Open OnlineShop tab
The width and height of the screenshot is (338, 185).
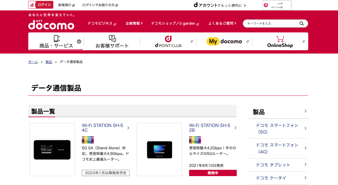tap(280, 42)
